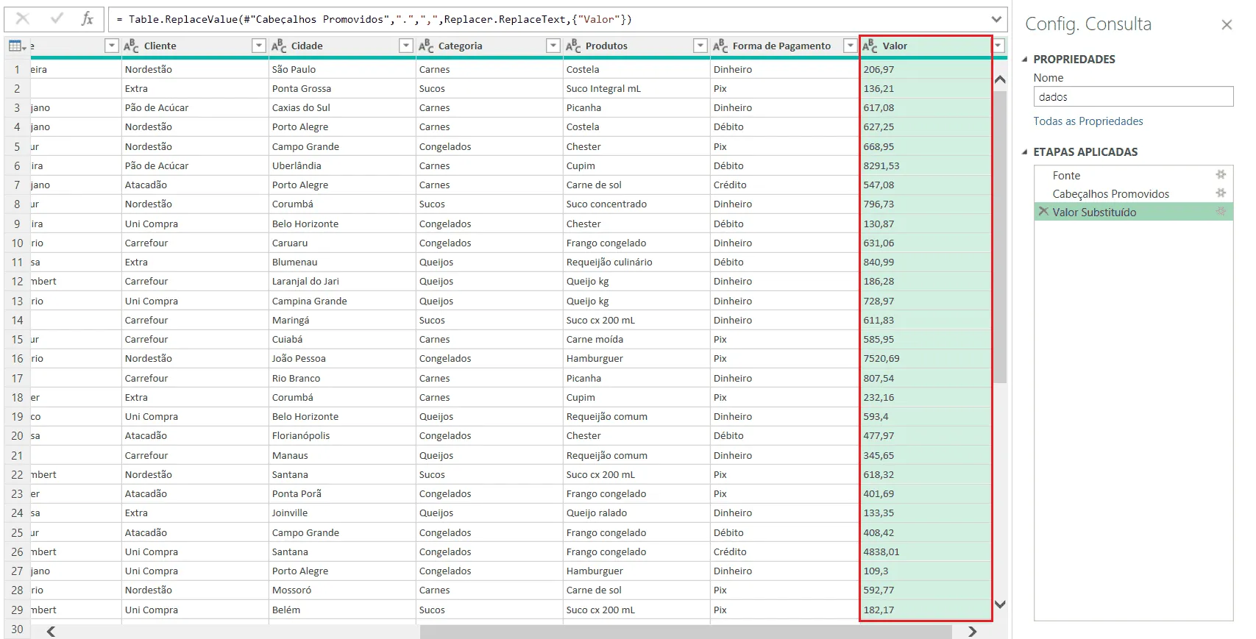Open the table menu icon in the header corner

(17, 46)
